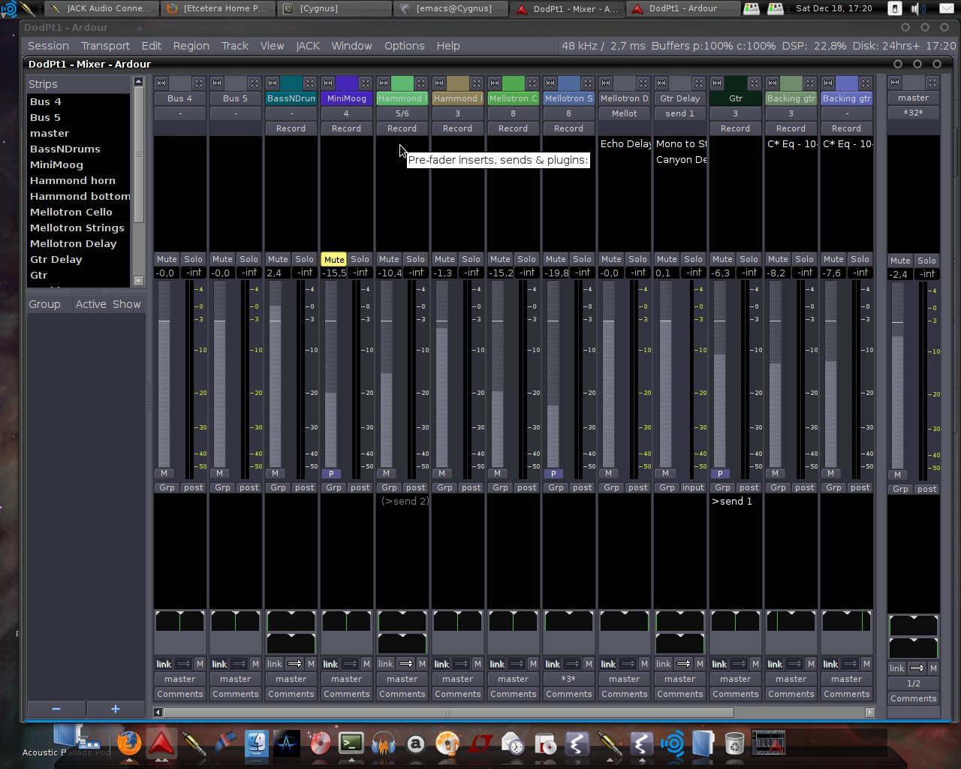Click the plus button to add a group
Viewport: 961px width, 769px height.
point(116,709)
